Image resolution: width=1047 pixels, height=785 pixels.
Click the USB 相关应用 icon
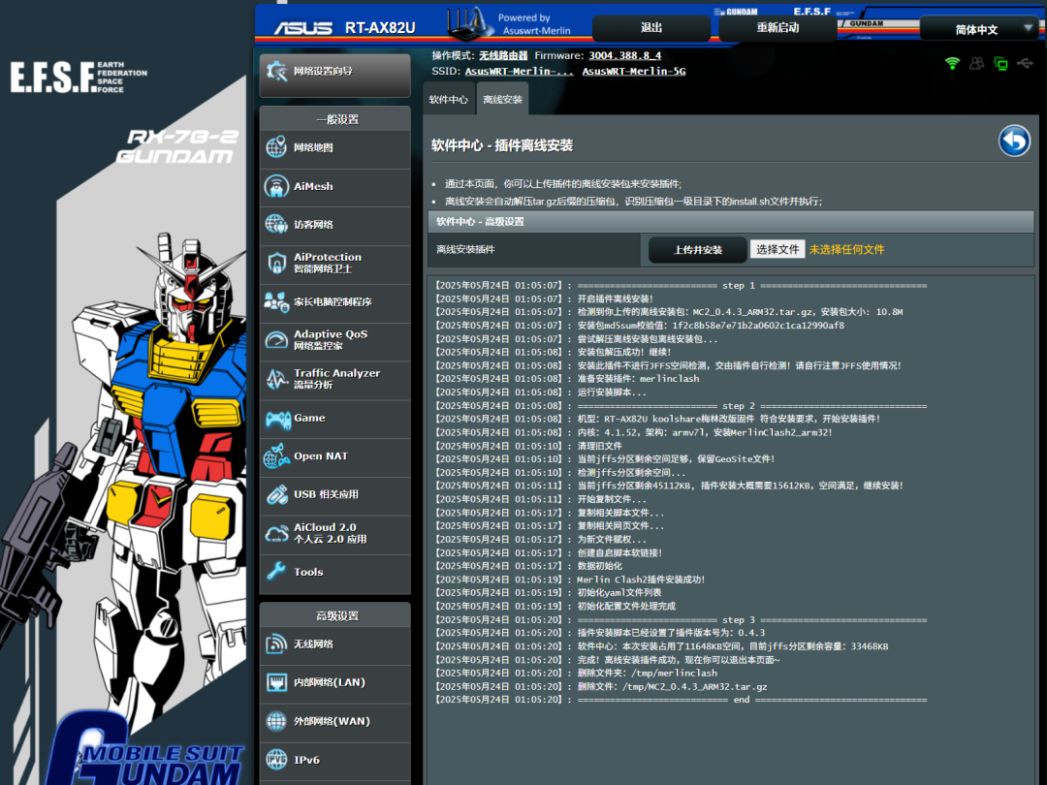coord(276,494)
